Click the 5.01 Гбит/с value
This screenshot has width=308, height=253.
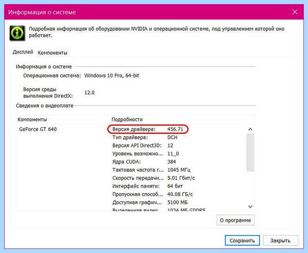(x=181, y=178)
